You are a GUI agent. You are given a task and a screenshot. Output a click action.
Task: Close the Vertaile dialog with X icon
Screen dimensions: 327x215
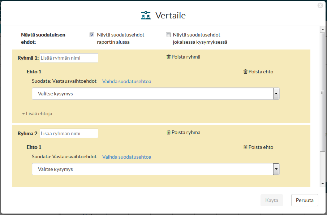coord(320,5)
